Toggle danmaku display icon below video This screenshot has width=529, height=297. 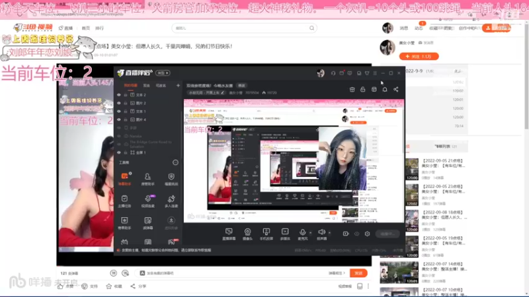(x=113, y=273)
